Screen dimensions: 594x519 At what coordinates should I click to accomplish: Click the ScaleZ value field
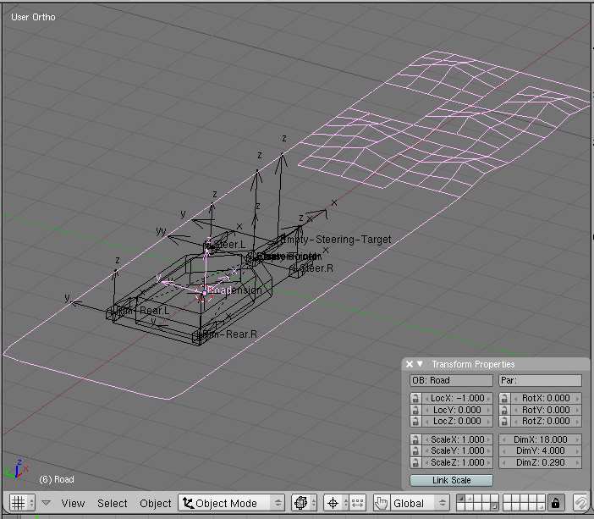coord(457,462)
